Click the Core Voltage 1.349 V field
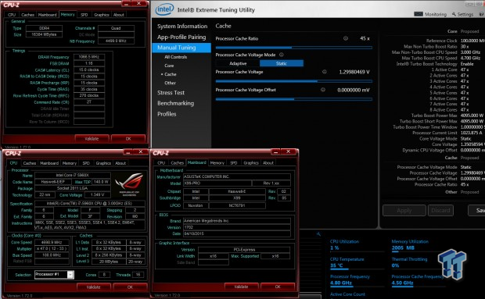Viewport: 485px width, 299px height. point(97,194)
